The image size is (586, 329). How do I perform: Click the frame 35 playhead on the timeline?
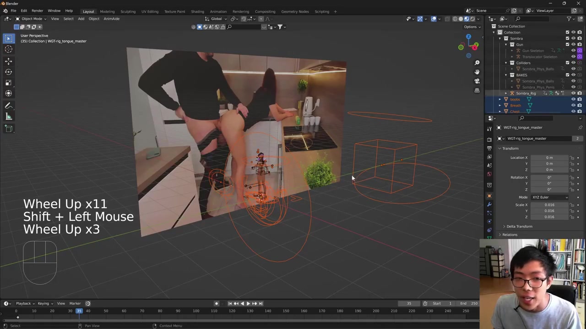click(x=79, y=311)
